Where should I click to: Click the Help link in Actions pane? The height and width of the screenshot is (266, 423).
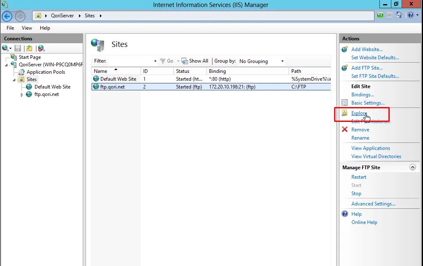[356, 214]
